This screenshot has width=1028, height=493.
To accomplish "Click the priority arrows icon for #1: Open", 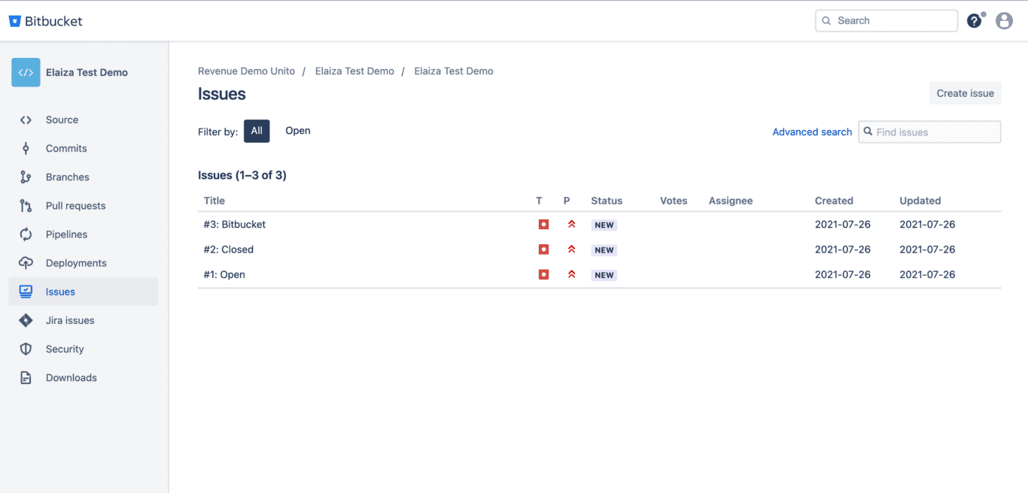I will 571,274.
